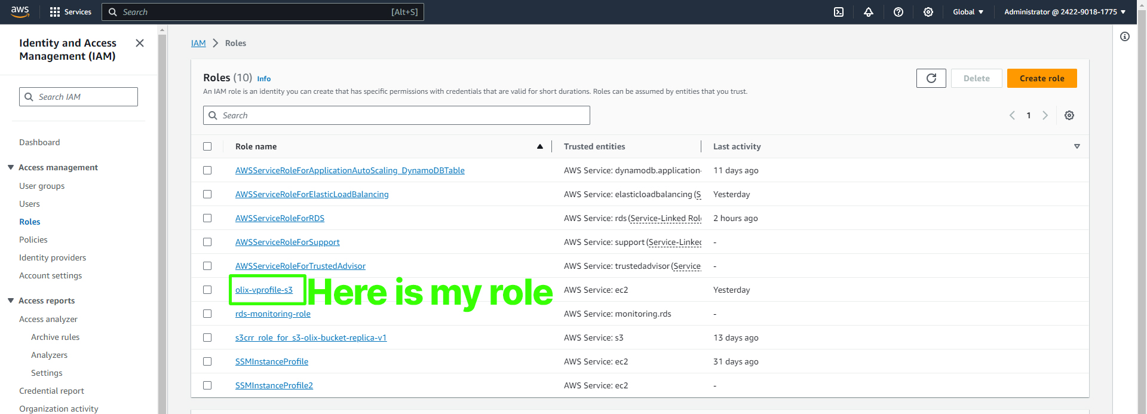Click the Create role button
1147x414 pixels.
pyautogui.click(x=1042, y=78)
